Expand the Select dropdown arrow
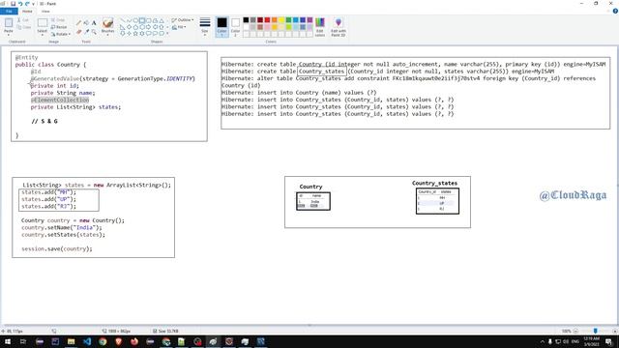 click(x=43, y=35)
